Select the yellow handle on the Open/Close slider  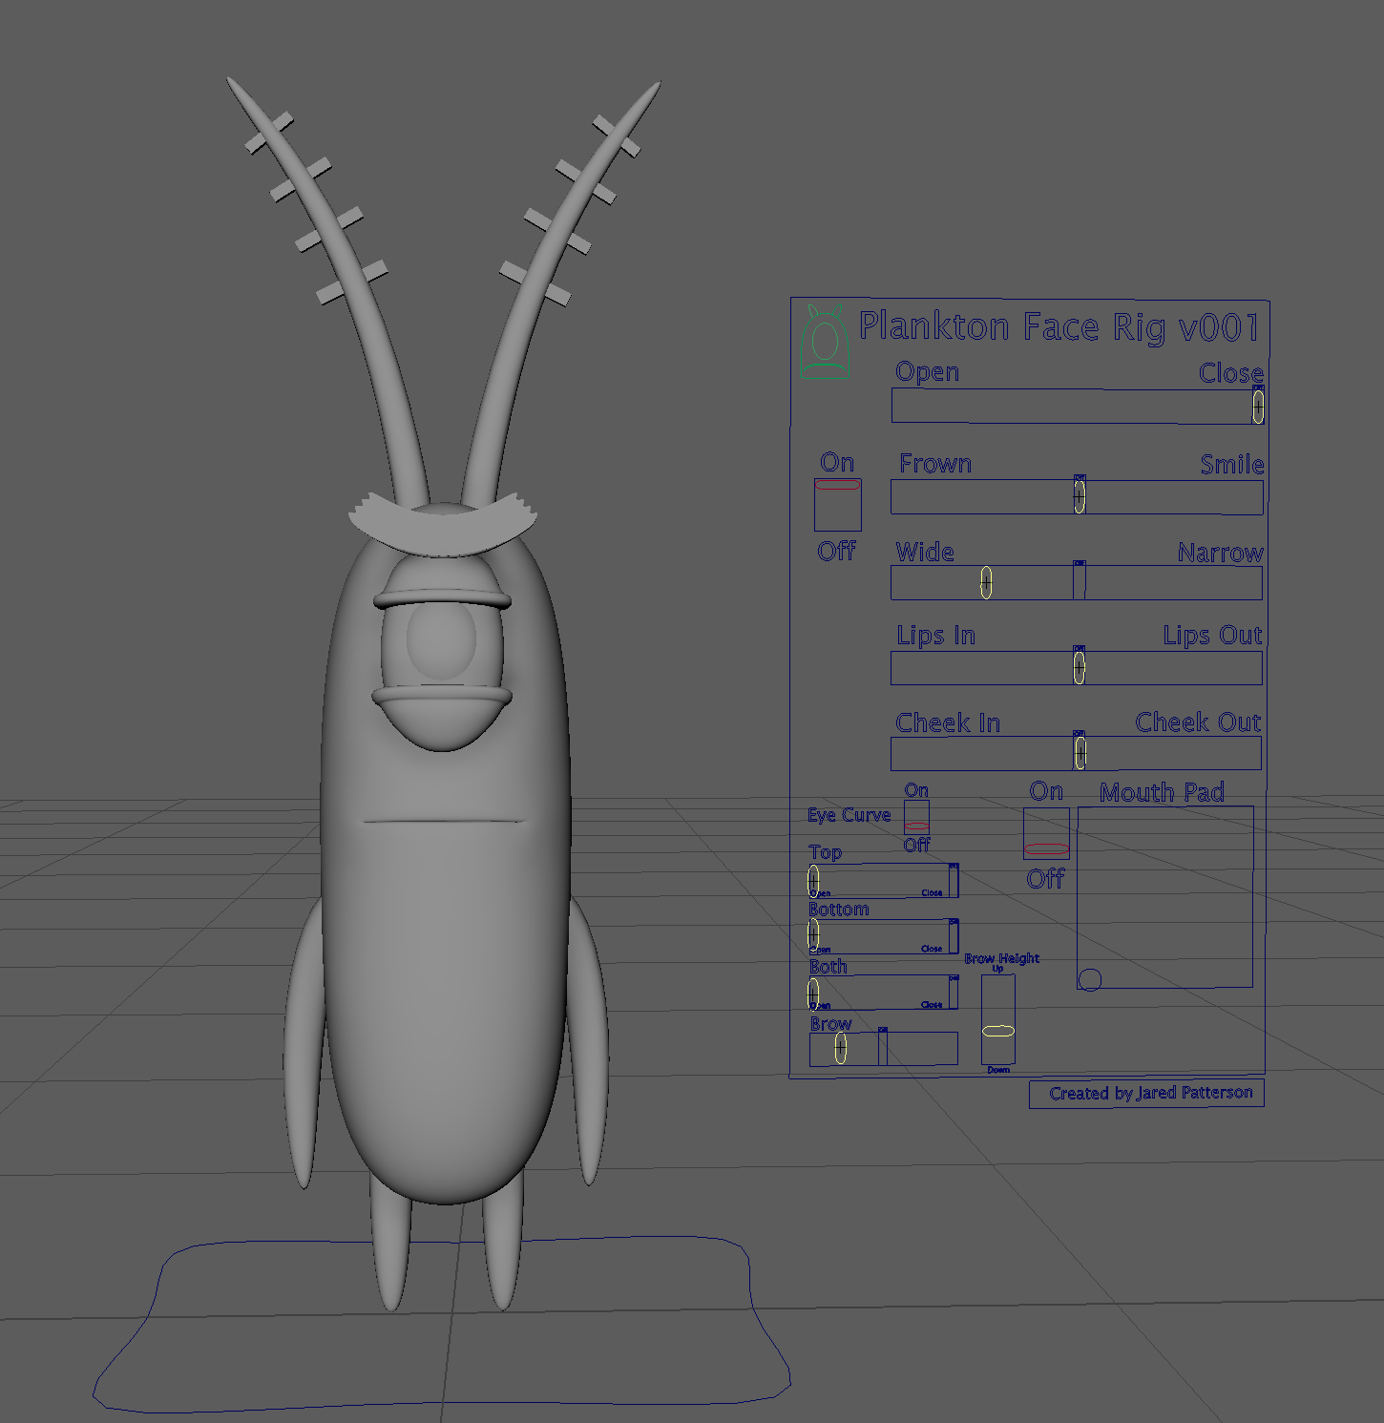pyautogui.click(x=1258, y=407)
